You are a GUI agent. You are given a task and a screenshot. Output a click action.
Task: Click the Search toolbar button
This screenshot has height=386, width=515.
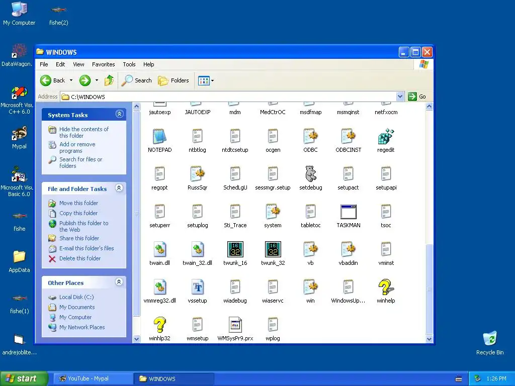click(x=137, y=80)
